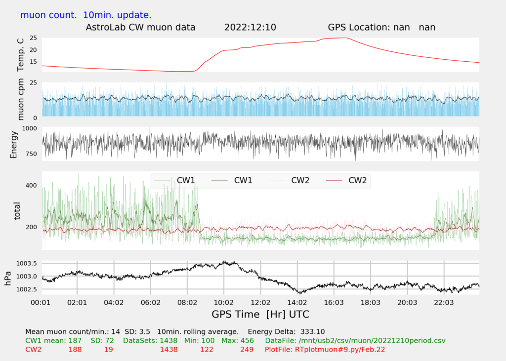Select the 16:03 time axis tick
506x361 pixels.
[x=334, y=302]
